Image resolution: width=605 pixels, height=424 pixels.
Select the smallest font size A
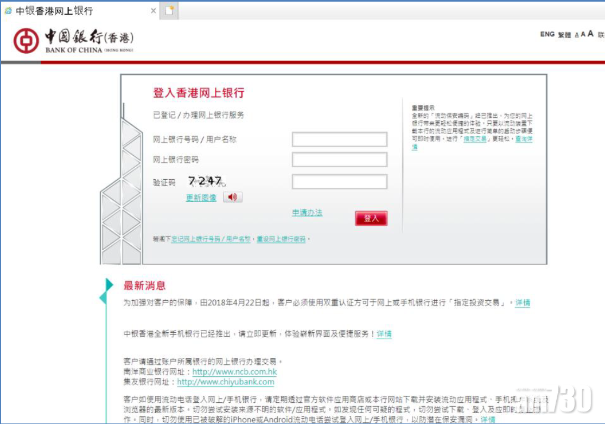click(x=576, y=34)
